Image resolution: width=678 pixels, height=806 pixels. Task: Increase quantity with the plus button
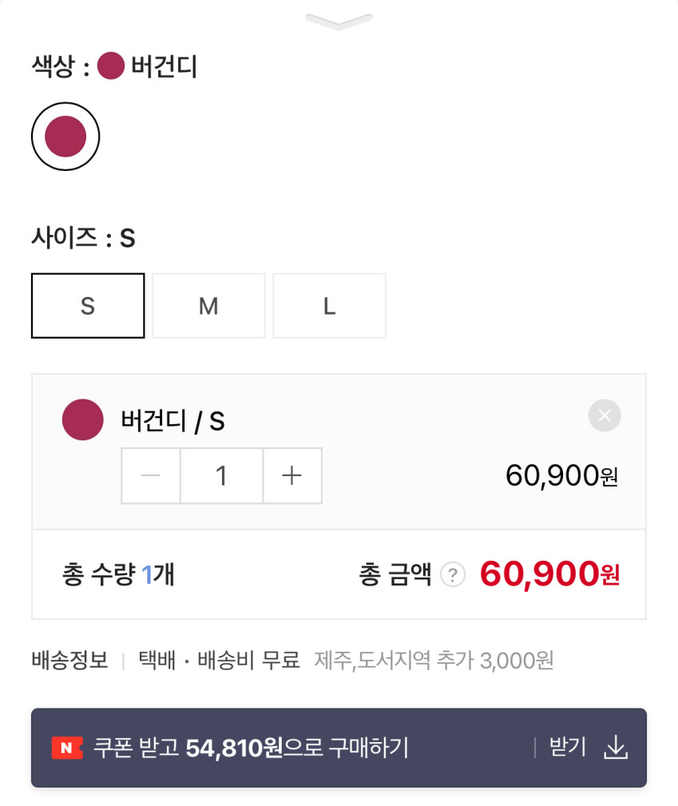pos(292,476)
